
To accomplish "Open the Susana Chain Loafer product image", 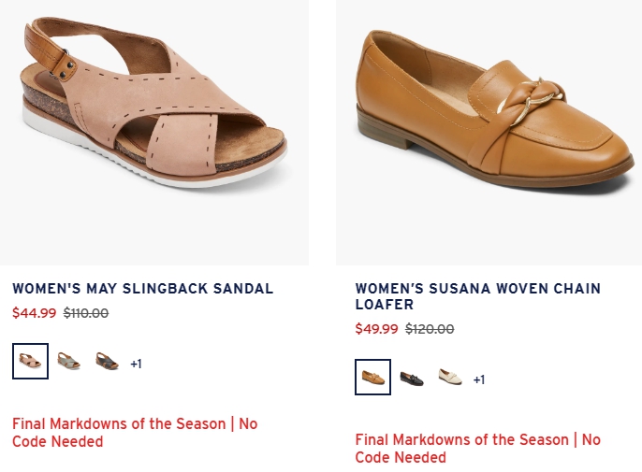I will point(489,133).
